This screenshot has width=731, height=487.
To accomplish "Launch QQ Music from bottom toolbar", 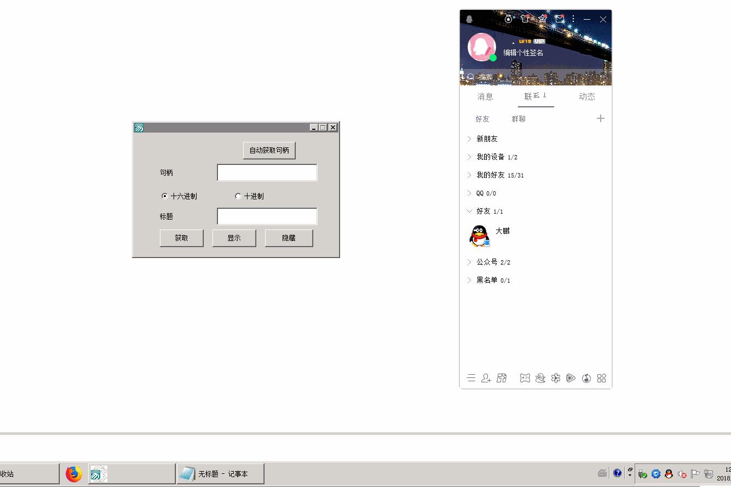I will tap(586, 378).
